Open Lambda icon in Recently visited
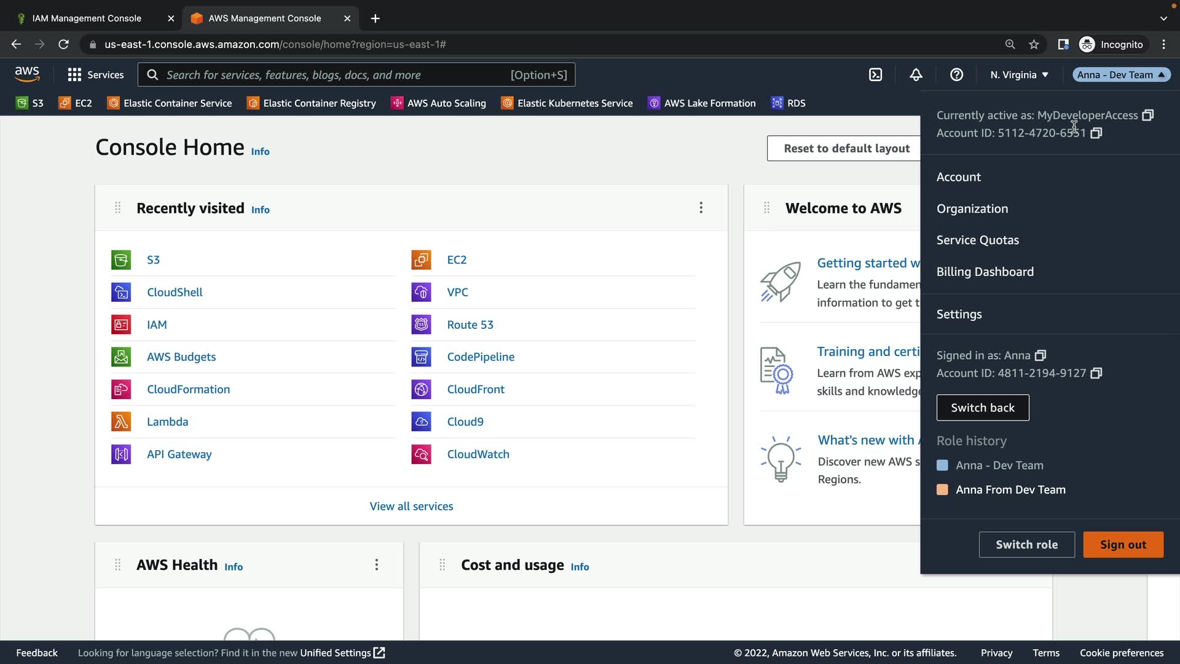1180x664 pixels. 121,422
